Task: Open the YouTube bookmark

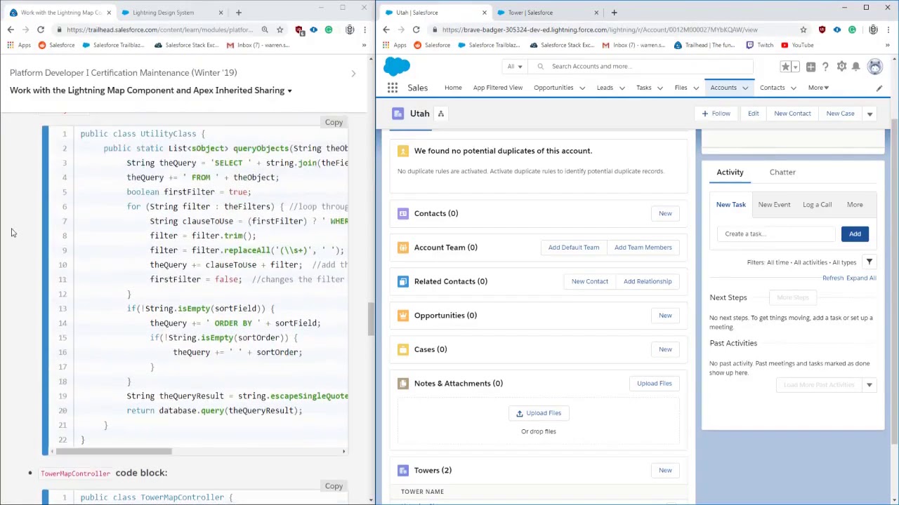Action: 796,45
